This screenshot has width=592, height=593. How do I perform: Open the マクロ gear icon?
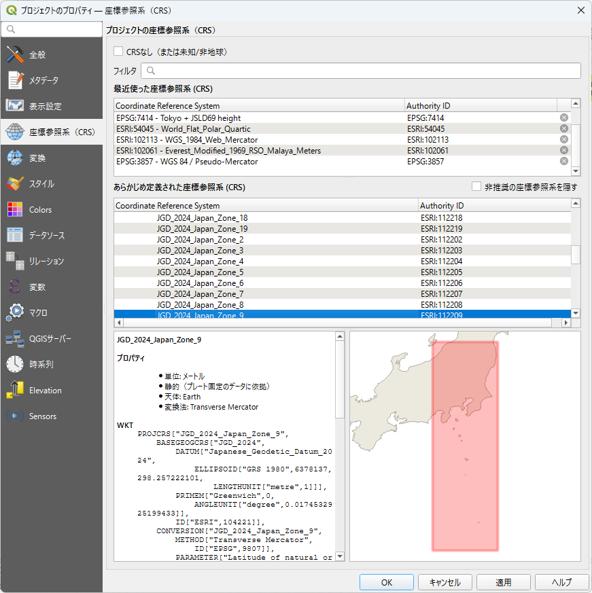pos(15,312)
